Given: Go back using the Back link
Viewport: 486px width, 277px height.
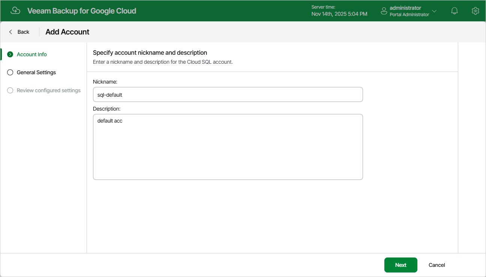Looking at the screenshot, I should coord(23,32).
